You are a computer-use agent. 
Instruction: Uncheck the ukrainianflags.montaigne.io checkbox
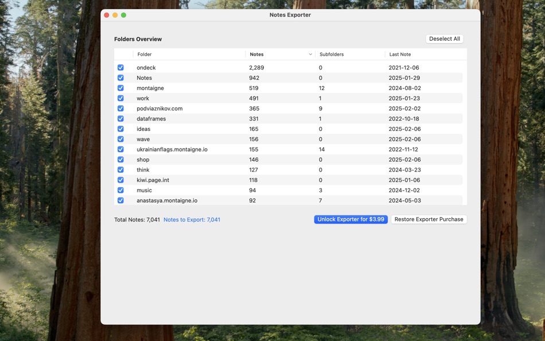pyautogui.click(x=120, y=149)
